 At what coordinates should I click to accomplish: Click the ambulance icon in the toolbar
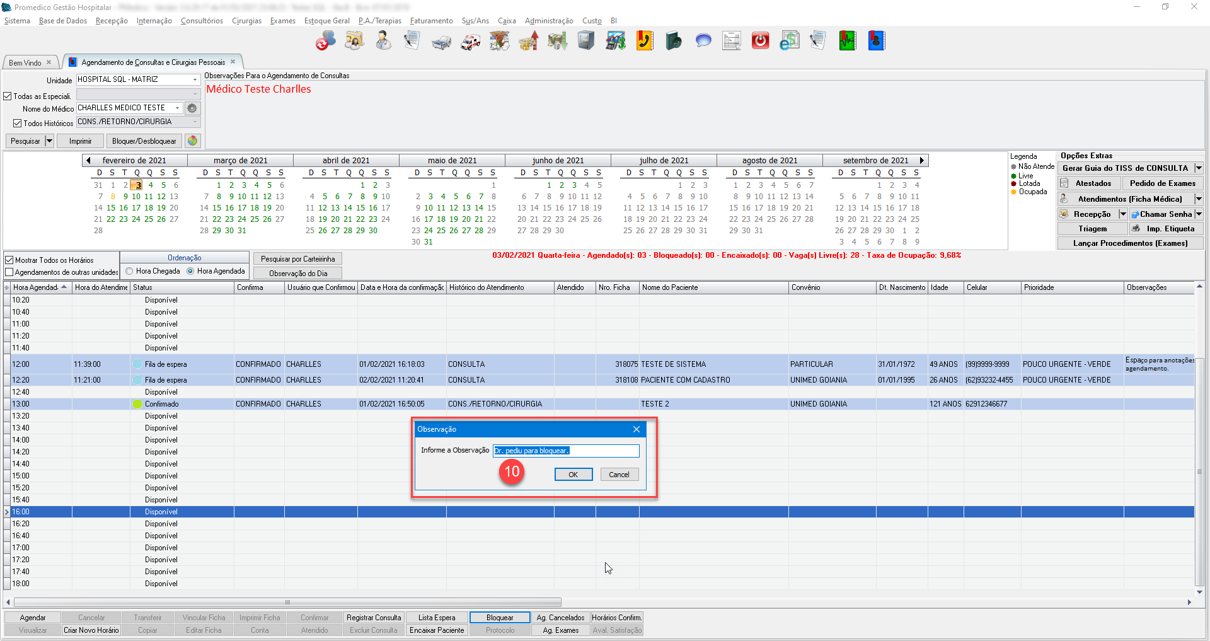coord(470,42)
